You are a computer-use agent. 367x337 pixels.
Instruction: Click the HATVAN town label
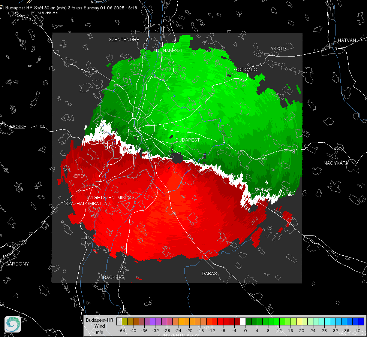(347, 40)
